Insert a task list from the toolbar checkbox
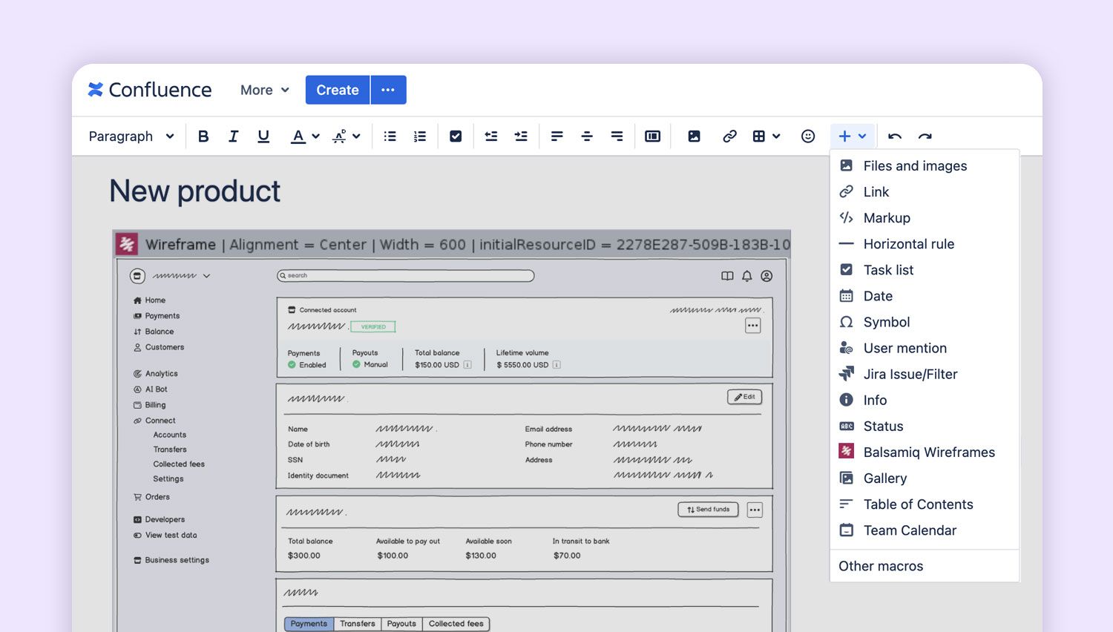This screenshot has height=632, width=1113. 456,136
